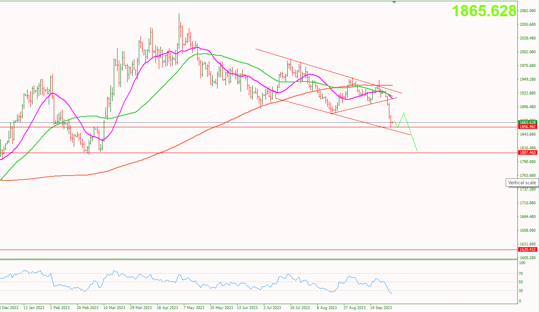Click the 1631.680 value on price scale

528,244
